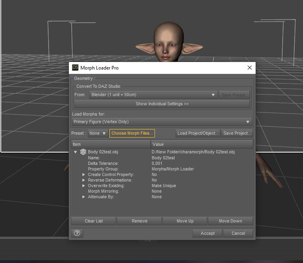Screen dimensions: 303x263
Task: Click the Property Group label
Action: [x=103, y=169]
